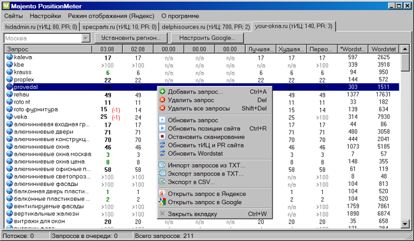Click the Yandex icon beside Открыть запрос в Яндексе
Screen dimensions: 414x241
coord(162,193)
